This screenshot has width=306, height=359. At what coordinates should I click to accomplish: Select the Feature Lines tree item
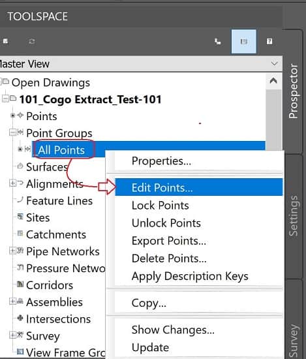(59, 201)
